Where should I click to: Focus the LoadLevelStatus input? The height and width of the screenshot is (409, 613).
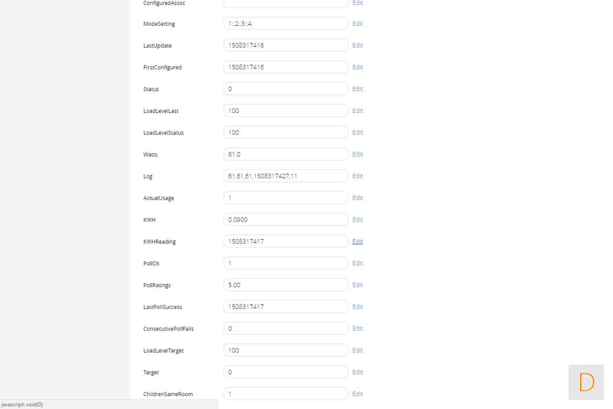[x=285, y=133]
